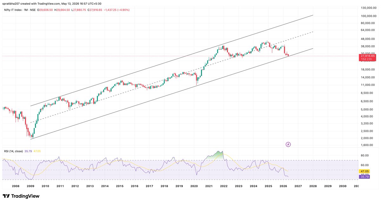Click the 2009 label on time axis
The image size is (381, 203).
click(30, 187)
